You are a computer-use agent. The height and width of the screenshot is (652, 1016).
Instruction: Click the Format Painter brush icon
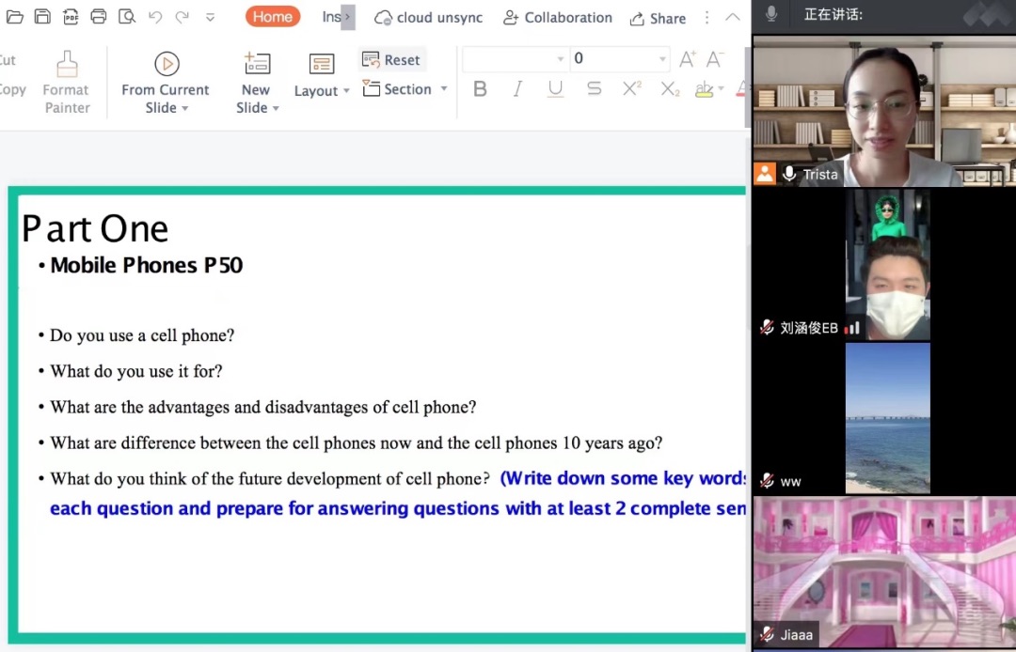point(67,65)
